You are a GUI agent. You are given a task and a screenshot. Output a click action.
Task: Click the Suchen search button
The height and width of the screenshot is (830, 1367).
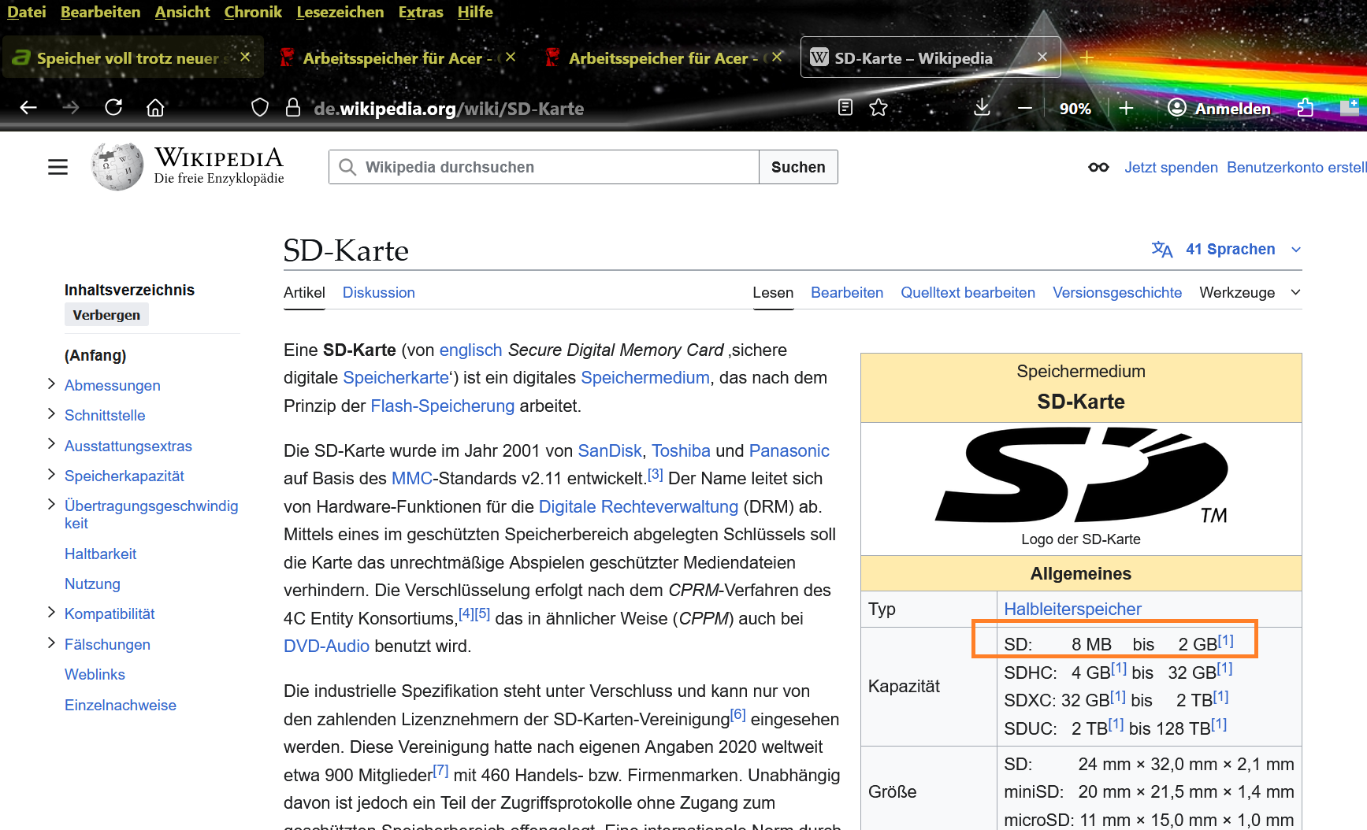coord(798,167)
